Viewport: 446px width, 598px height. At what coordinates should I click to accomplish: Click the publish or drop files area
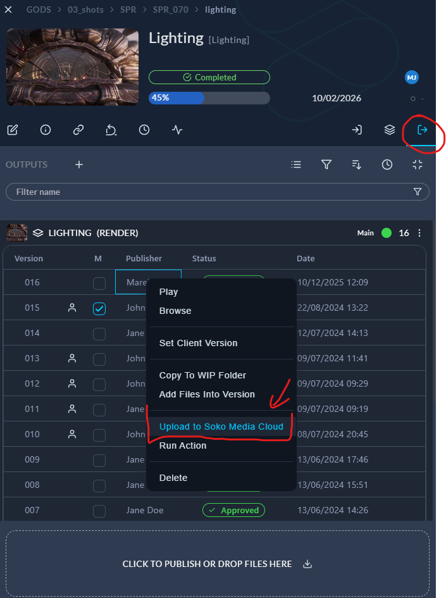[x=218, y=564]
